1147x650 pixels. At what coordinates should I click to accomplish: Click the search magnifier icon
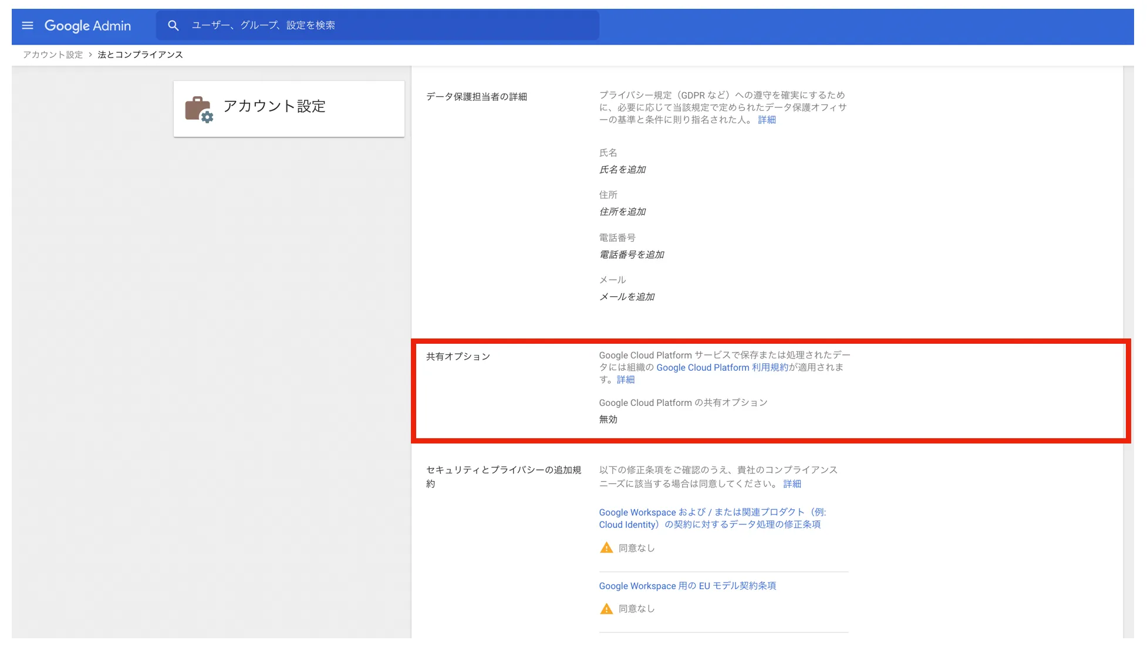pos(173,25)
